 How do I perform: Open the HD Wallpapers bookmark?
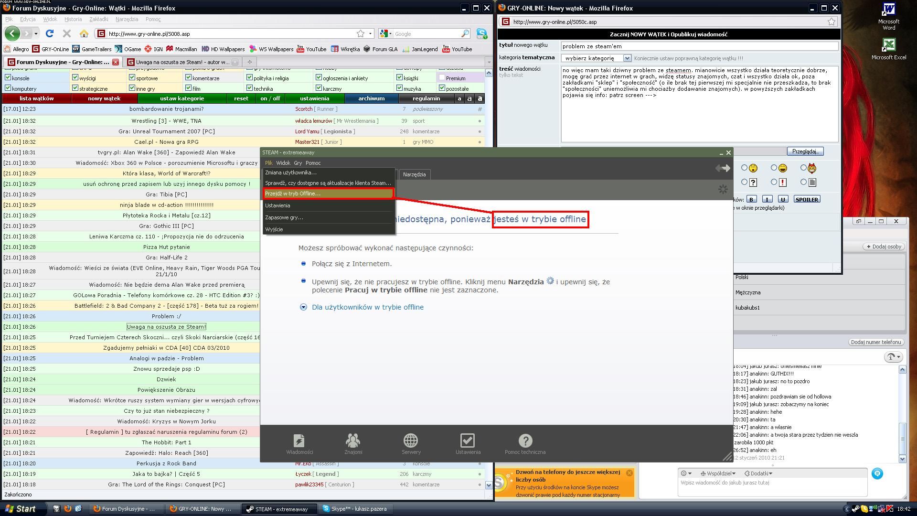click(x=223, y=49)
